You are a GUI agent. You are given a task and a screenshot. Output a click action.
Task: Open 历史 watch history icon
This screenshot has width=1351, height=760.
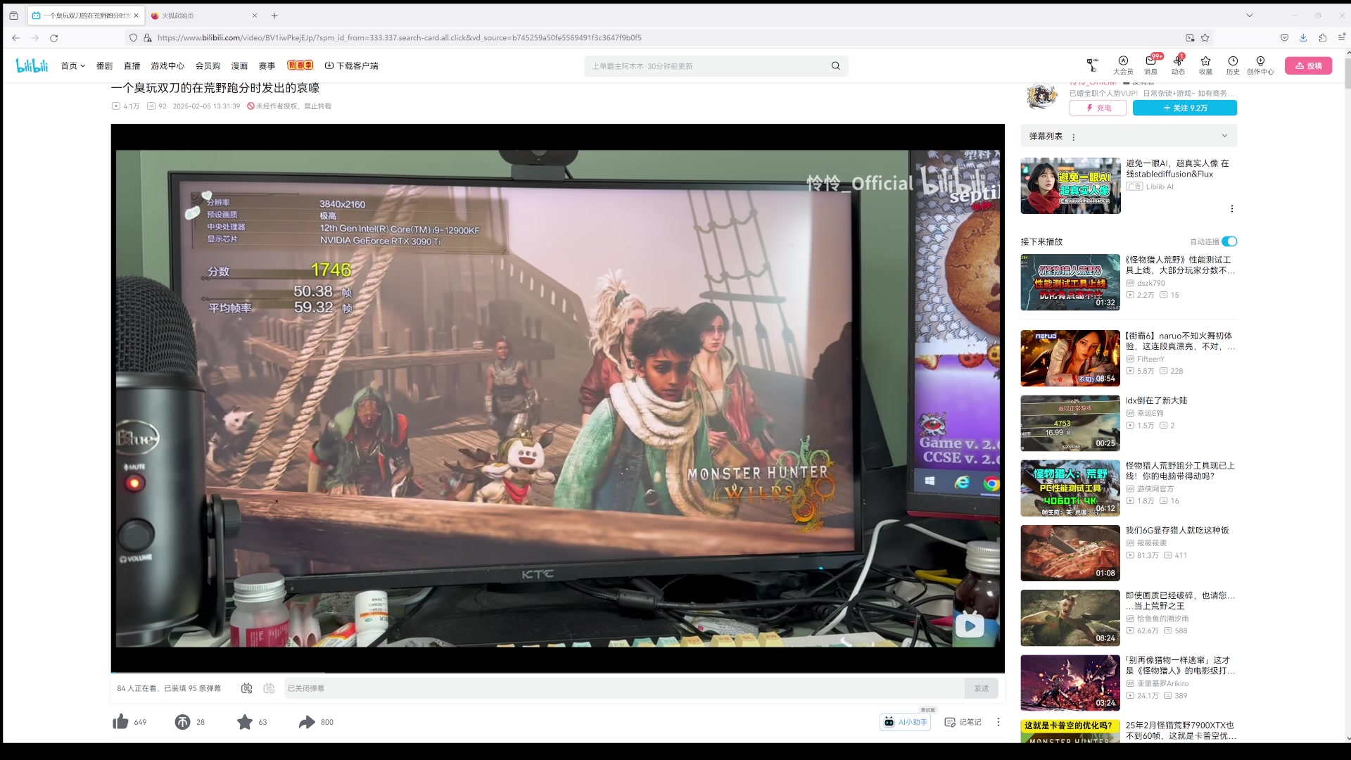(x=1233, y=65)
